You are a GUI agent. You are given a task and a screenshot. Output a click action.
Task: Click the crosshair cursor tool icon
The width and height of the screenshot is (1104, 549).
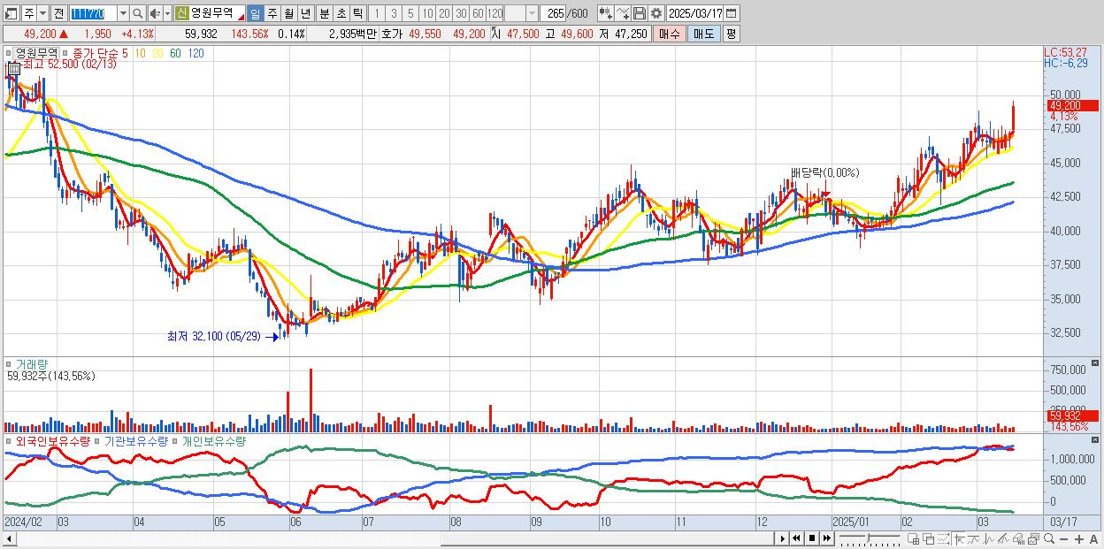(x=958, y=539)
